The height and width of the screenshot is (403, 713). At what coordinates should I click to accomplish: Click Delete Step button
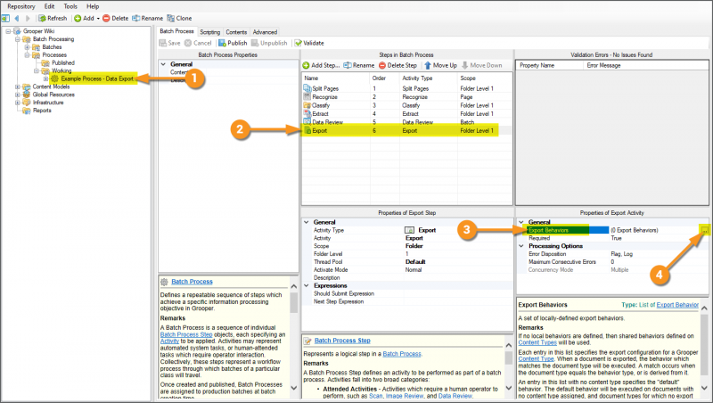[397, 65]
